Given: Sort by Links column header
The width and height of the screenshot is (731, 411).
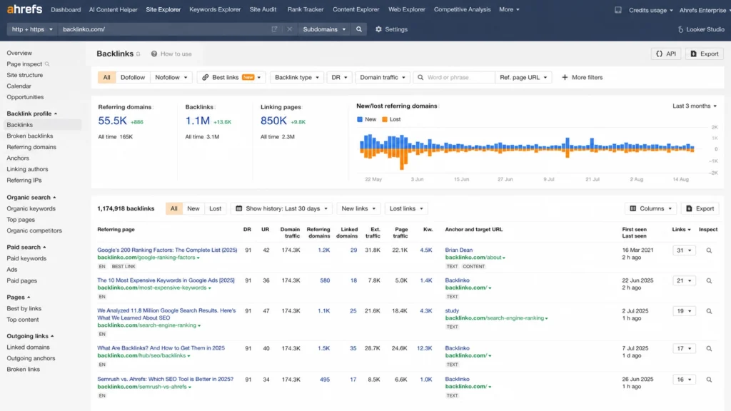Looking at the screenshot, I should click(x=681, y=229).
